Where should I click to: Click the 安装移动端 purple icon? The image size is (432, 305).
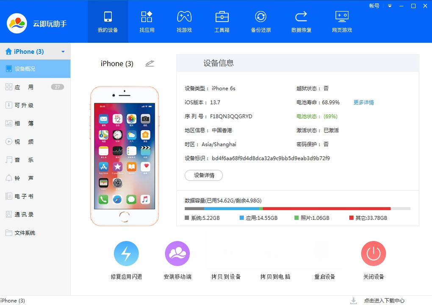tap(177, 253)
